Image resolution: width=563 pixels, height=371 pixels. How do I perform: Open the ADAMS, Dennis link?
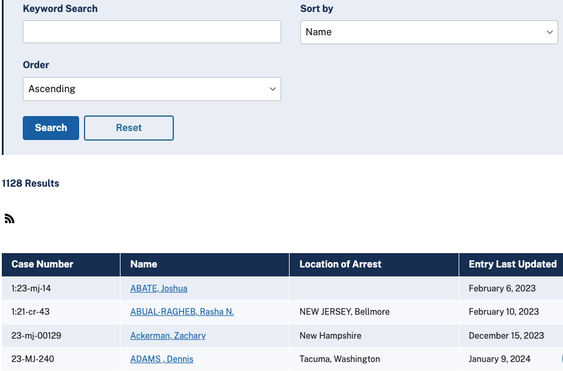tap(162, 359)
